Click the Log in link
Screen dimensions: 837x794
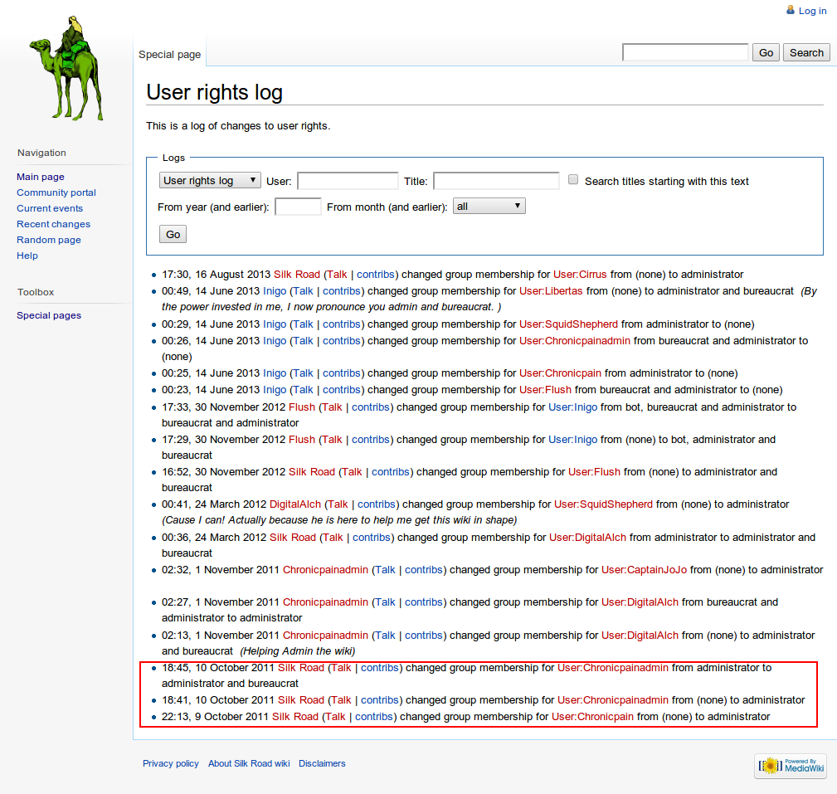click(x=812, y=11)
